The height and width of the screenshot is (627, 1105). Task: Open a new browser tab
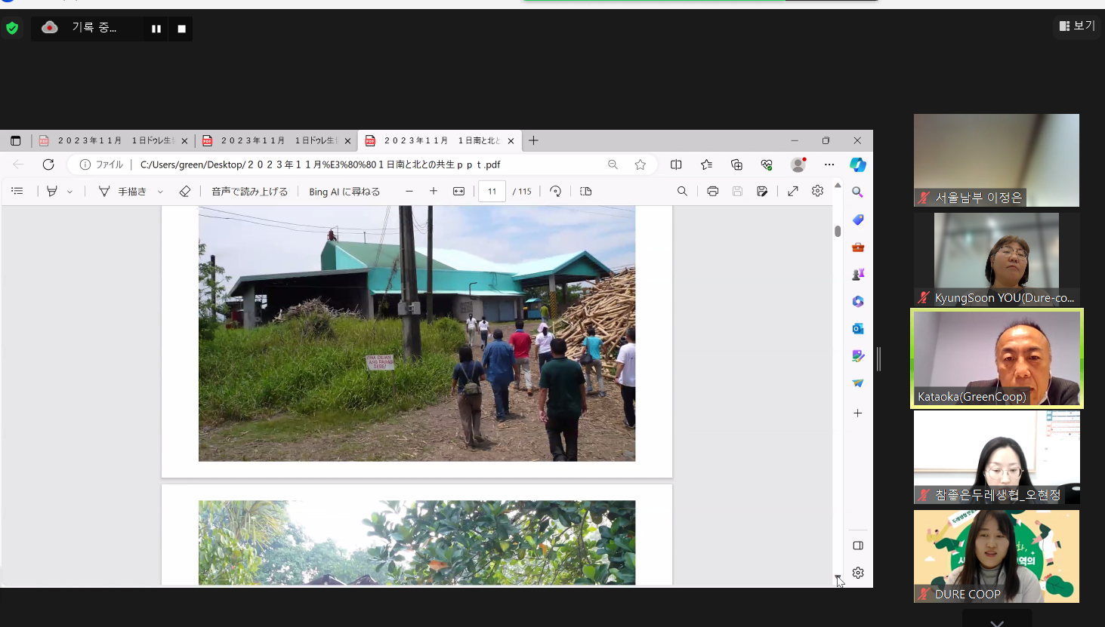533,140
